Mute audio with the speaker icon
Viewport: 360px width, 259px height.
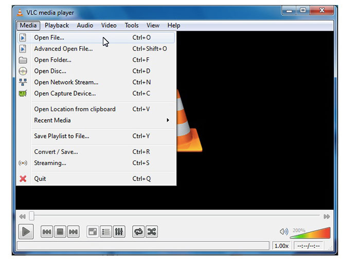284,231
